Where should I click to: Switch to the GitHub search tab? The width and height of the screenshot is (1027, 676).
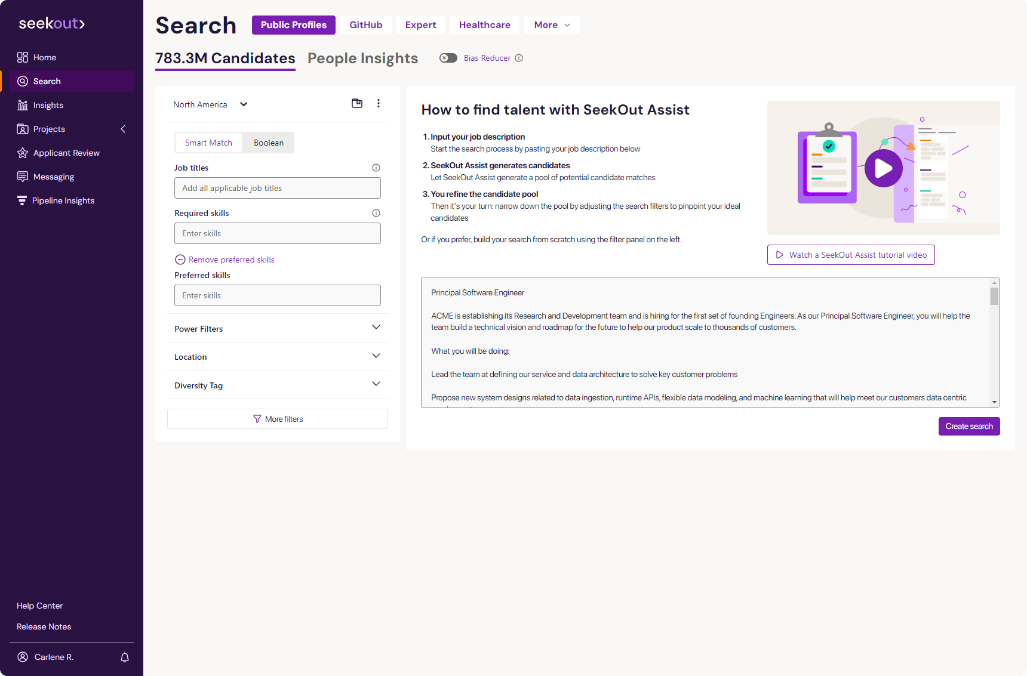(365, 25)
